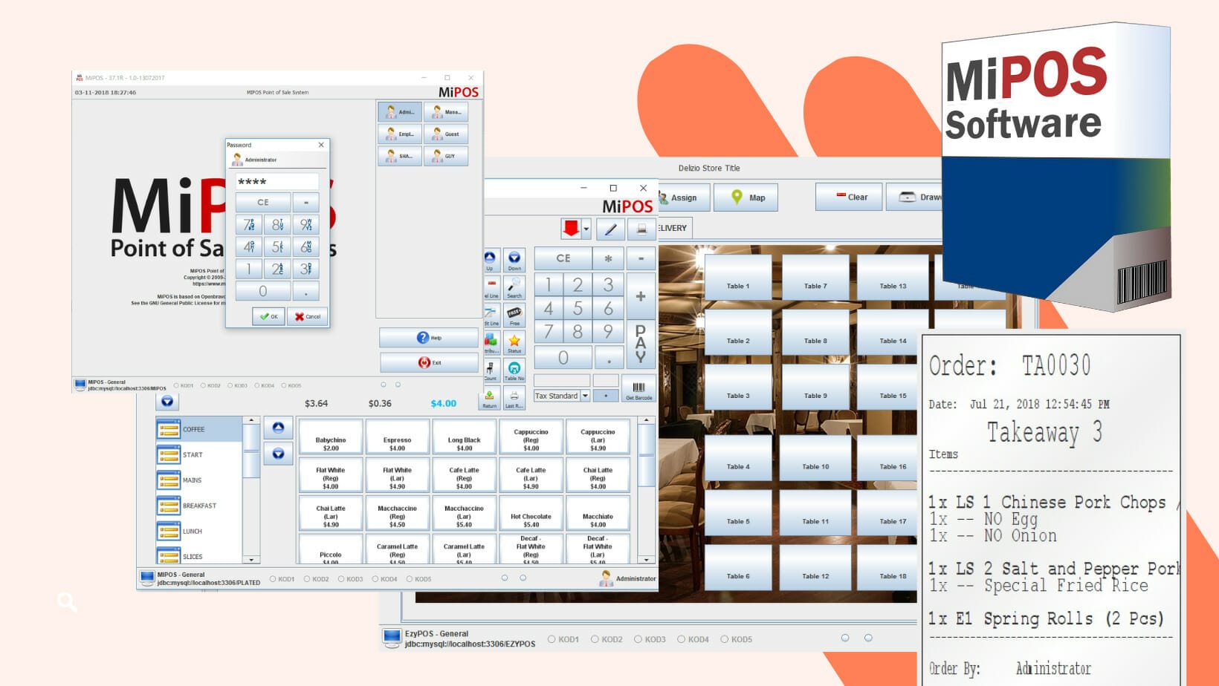The image size is (1219, 686).
Task: Select the Admin user icon in login window
Action: pyautogui.click(x=399, y=112)
